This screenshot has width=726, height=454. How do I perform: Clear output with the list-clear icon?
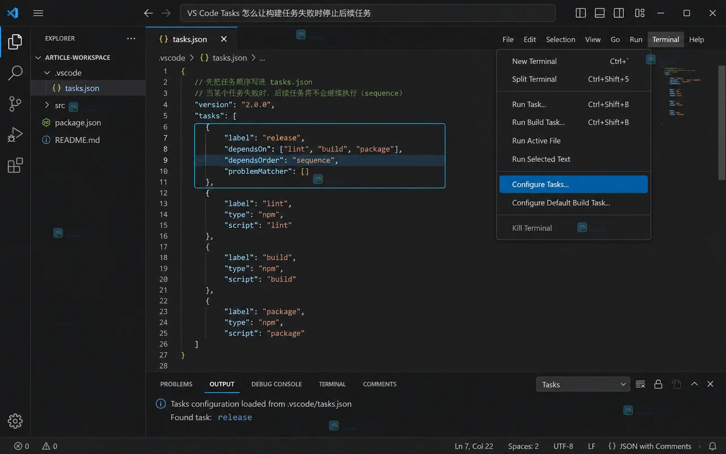(x=640, y=384)
